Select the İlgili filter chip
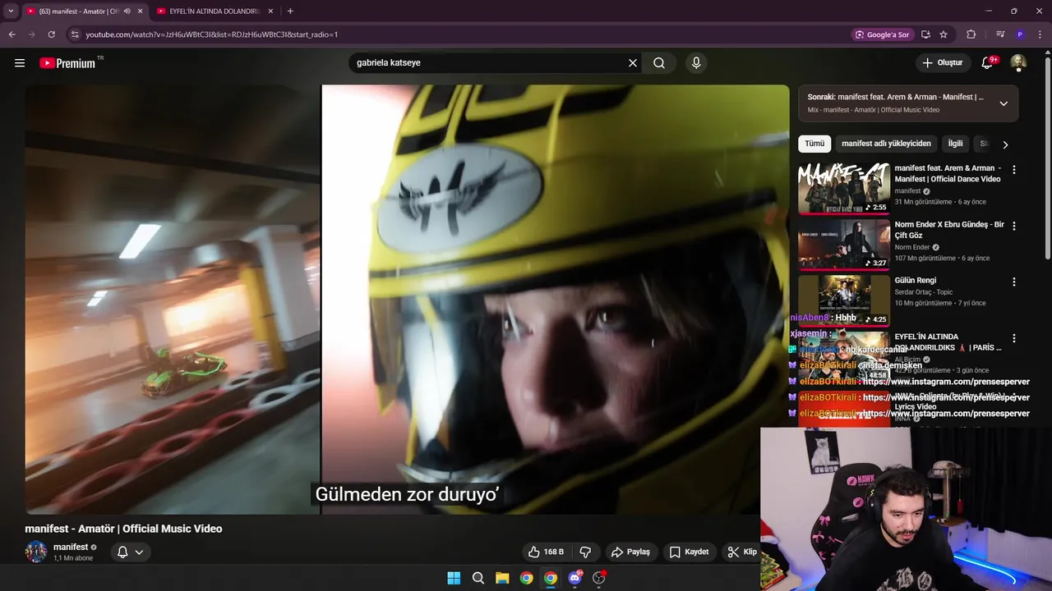Screen dimensions: 1052x591 (955, 144)
